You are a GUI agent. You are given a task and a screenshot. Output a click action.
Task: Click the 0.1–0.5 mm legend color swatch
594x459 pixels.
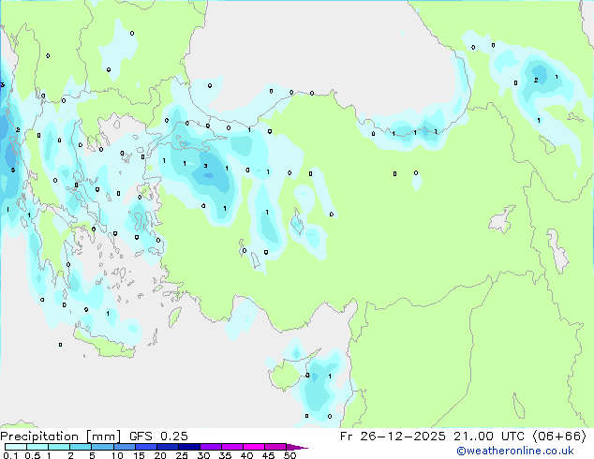(x=16, y=447)
